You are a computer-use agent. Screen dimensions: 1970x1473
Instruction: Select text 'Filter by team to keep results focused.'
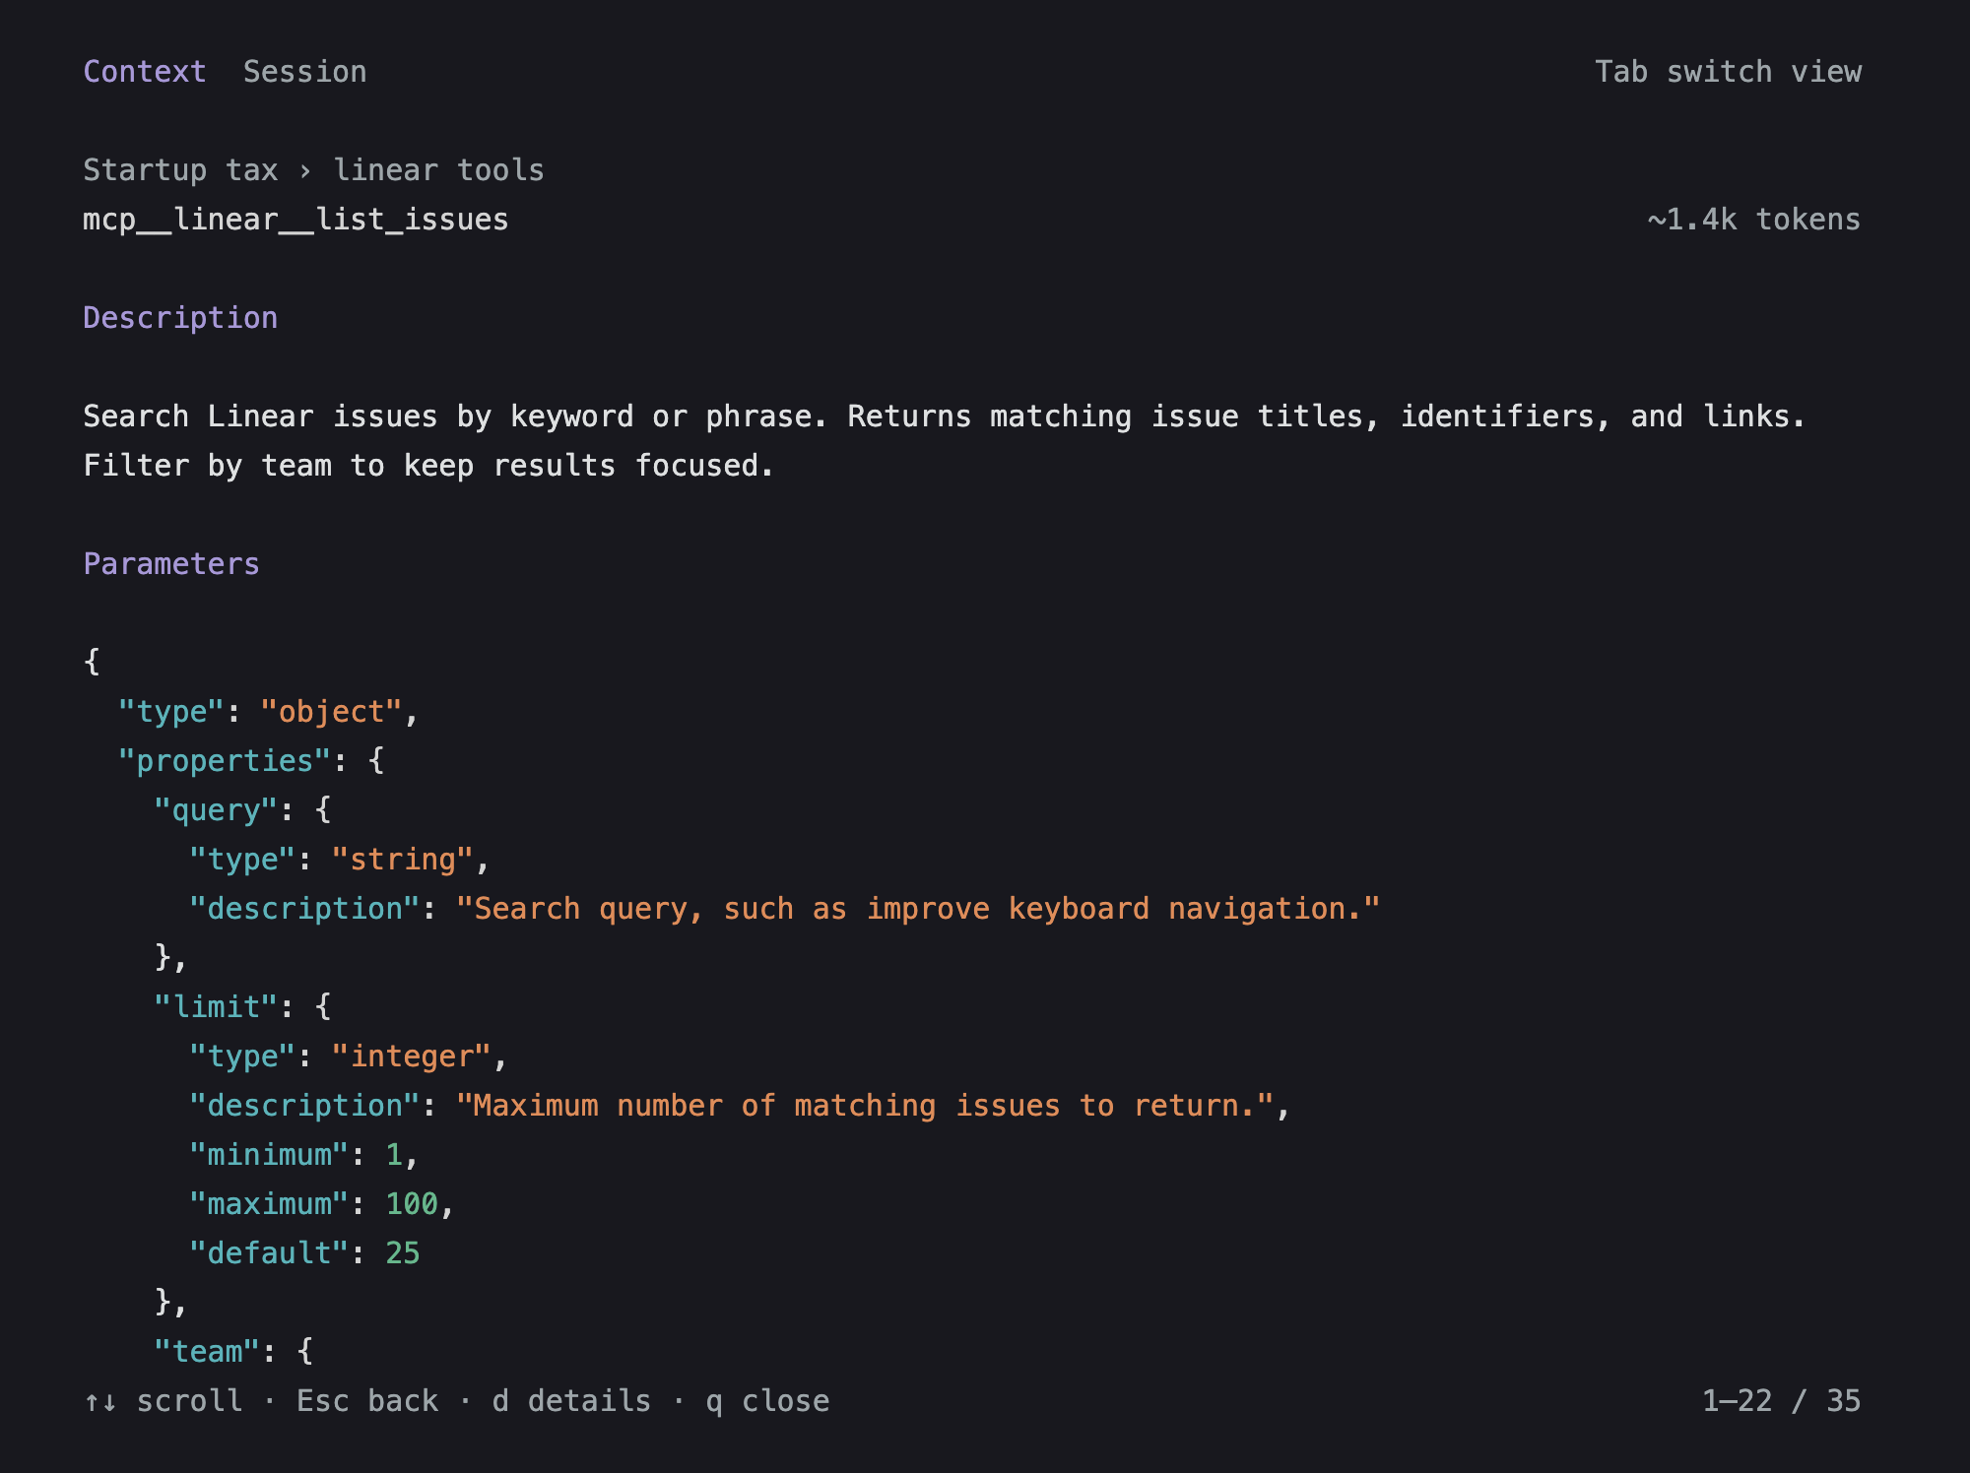[428, 466]
